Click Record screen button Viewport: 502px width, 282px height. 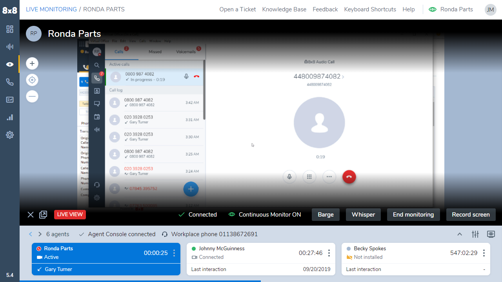pyautogui.click(x=471, y=215)
